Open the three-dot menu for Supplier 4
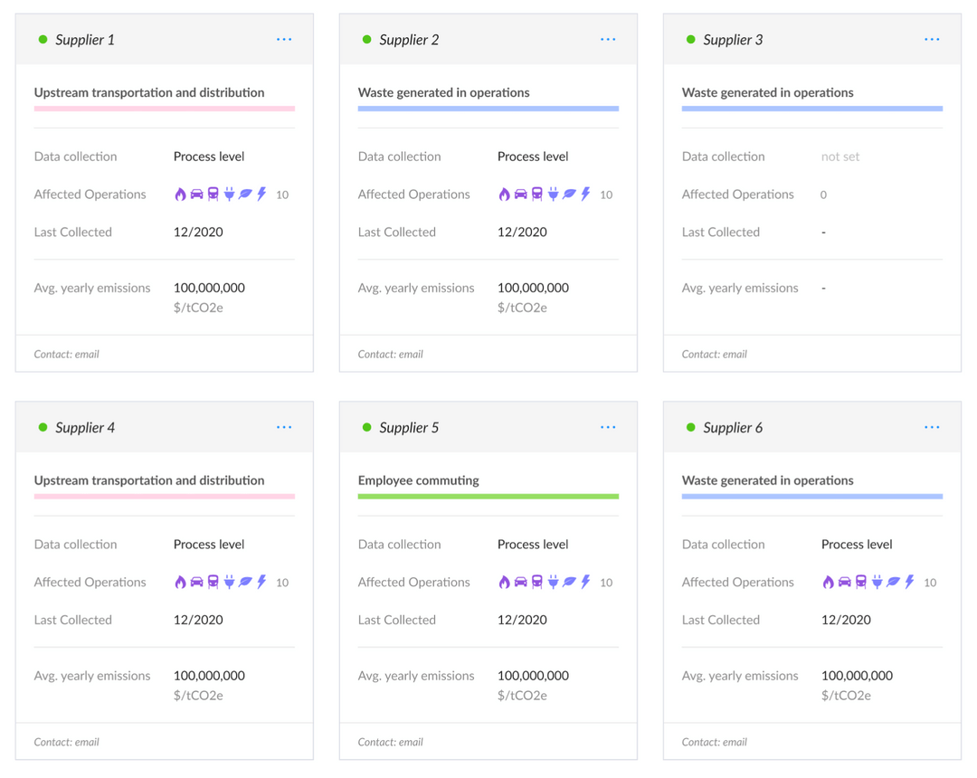977x778 pixels. 284,427
